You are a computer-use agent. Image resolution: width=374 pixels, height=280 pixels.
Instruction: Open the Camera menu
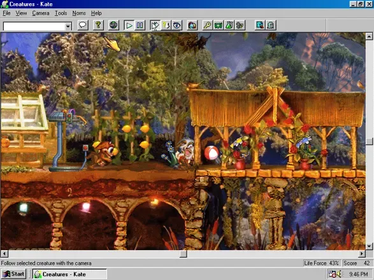click(41, 13)
